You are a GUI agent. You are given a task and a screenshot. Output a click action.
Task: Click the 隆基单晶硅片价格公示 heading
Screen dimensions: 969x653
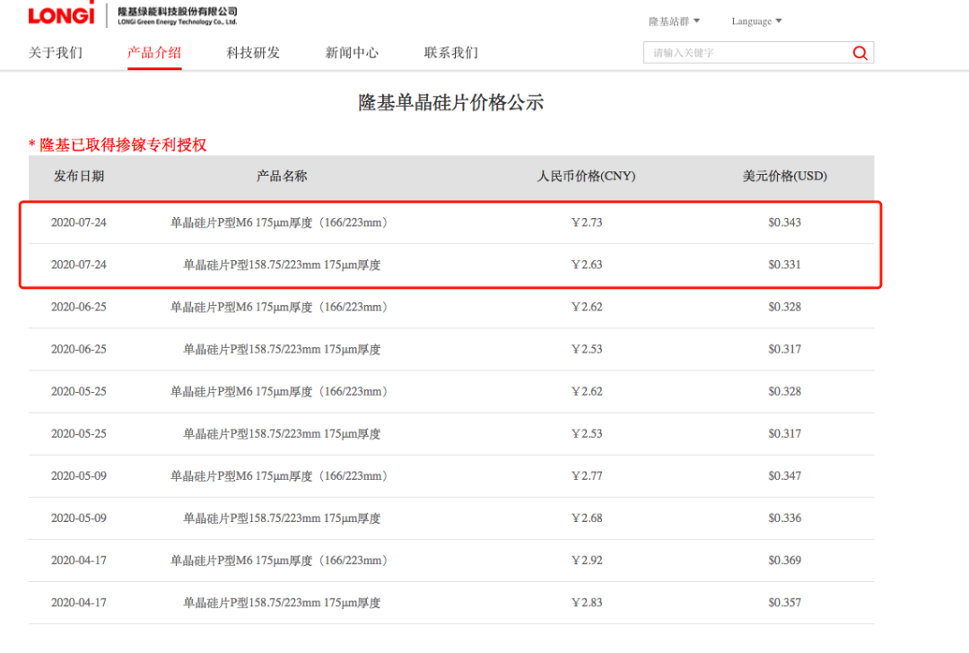point(451,102)
